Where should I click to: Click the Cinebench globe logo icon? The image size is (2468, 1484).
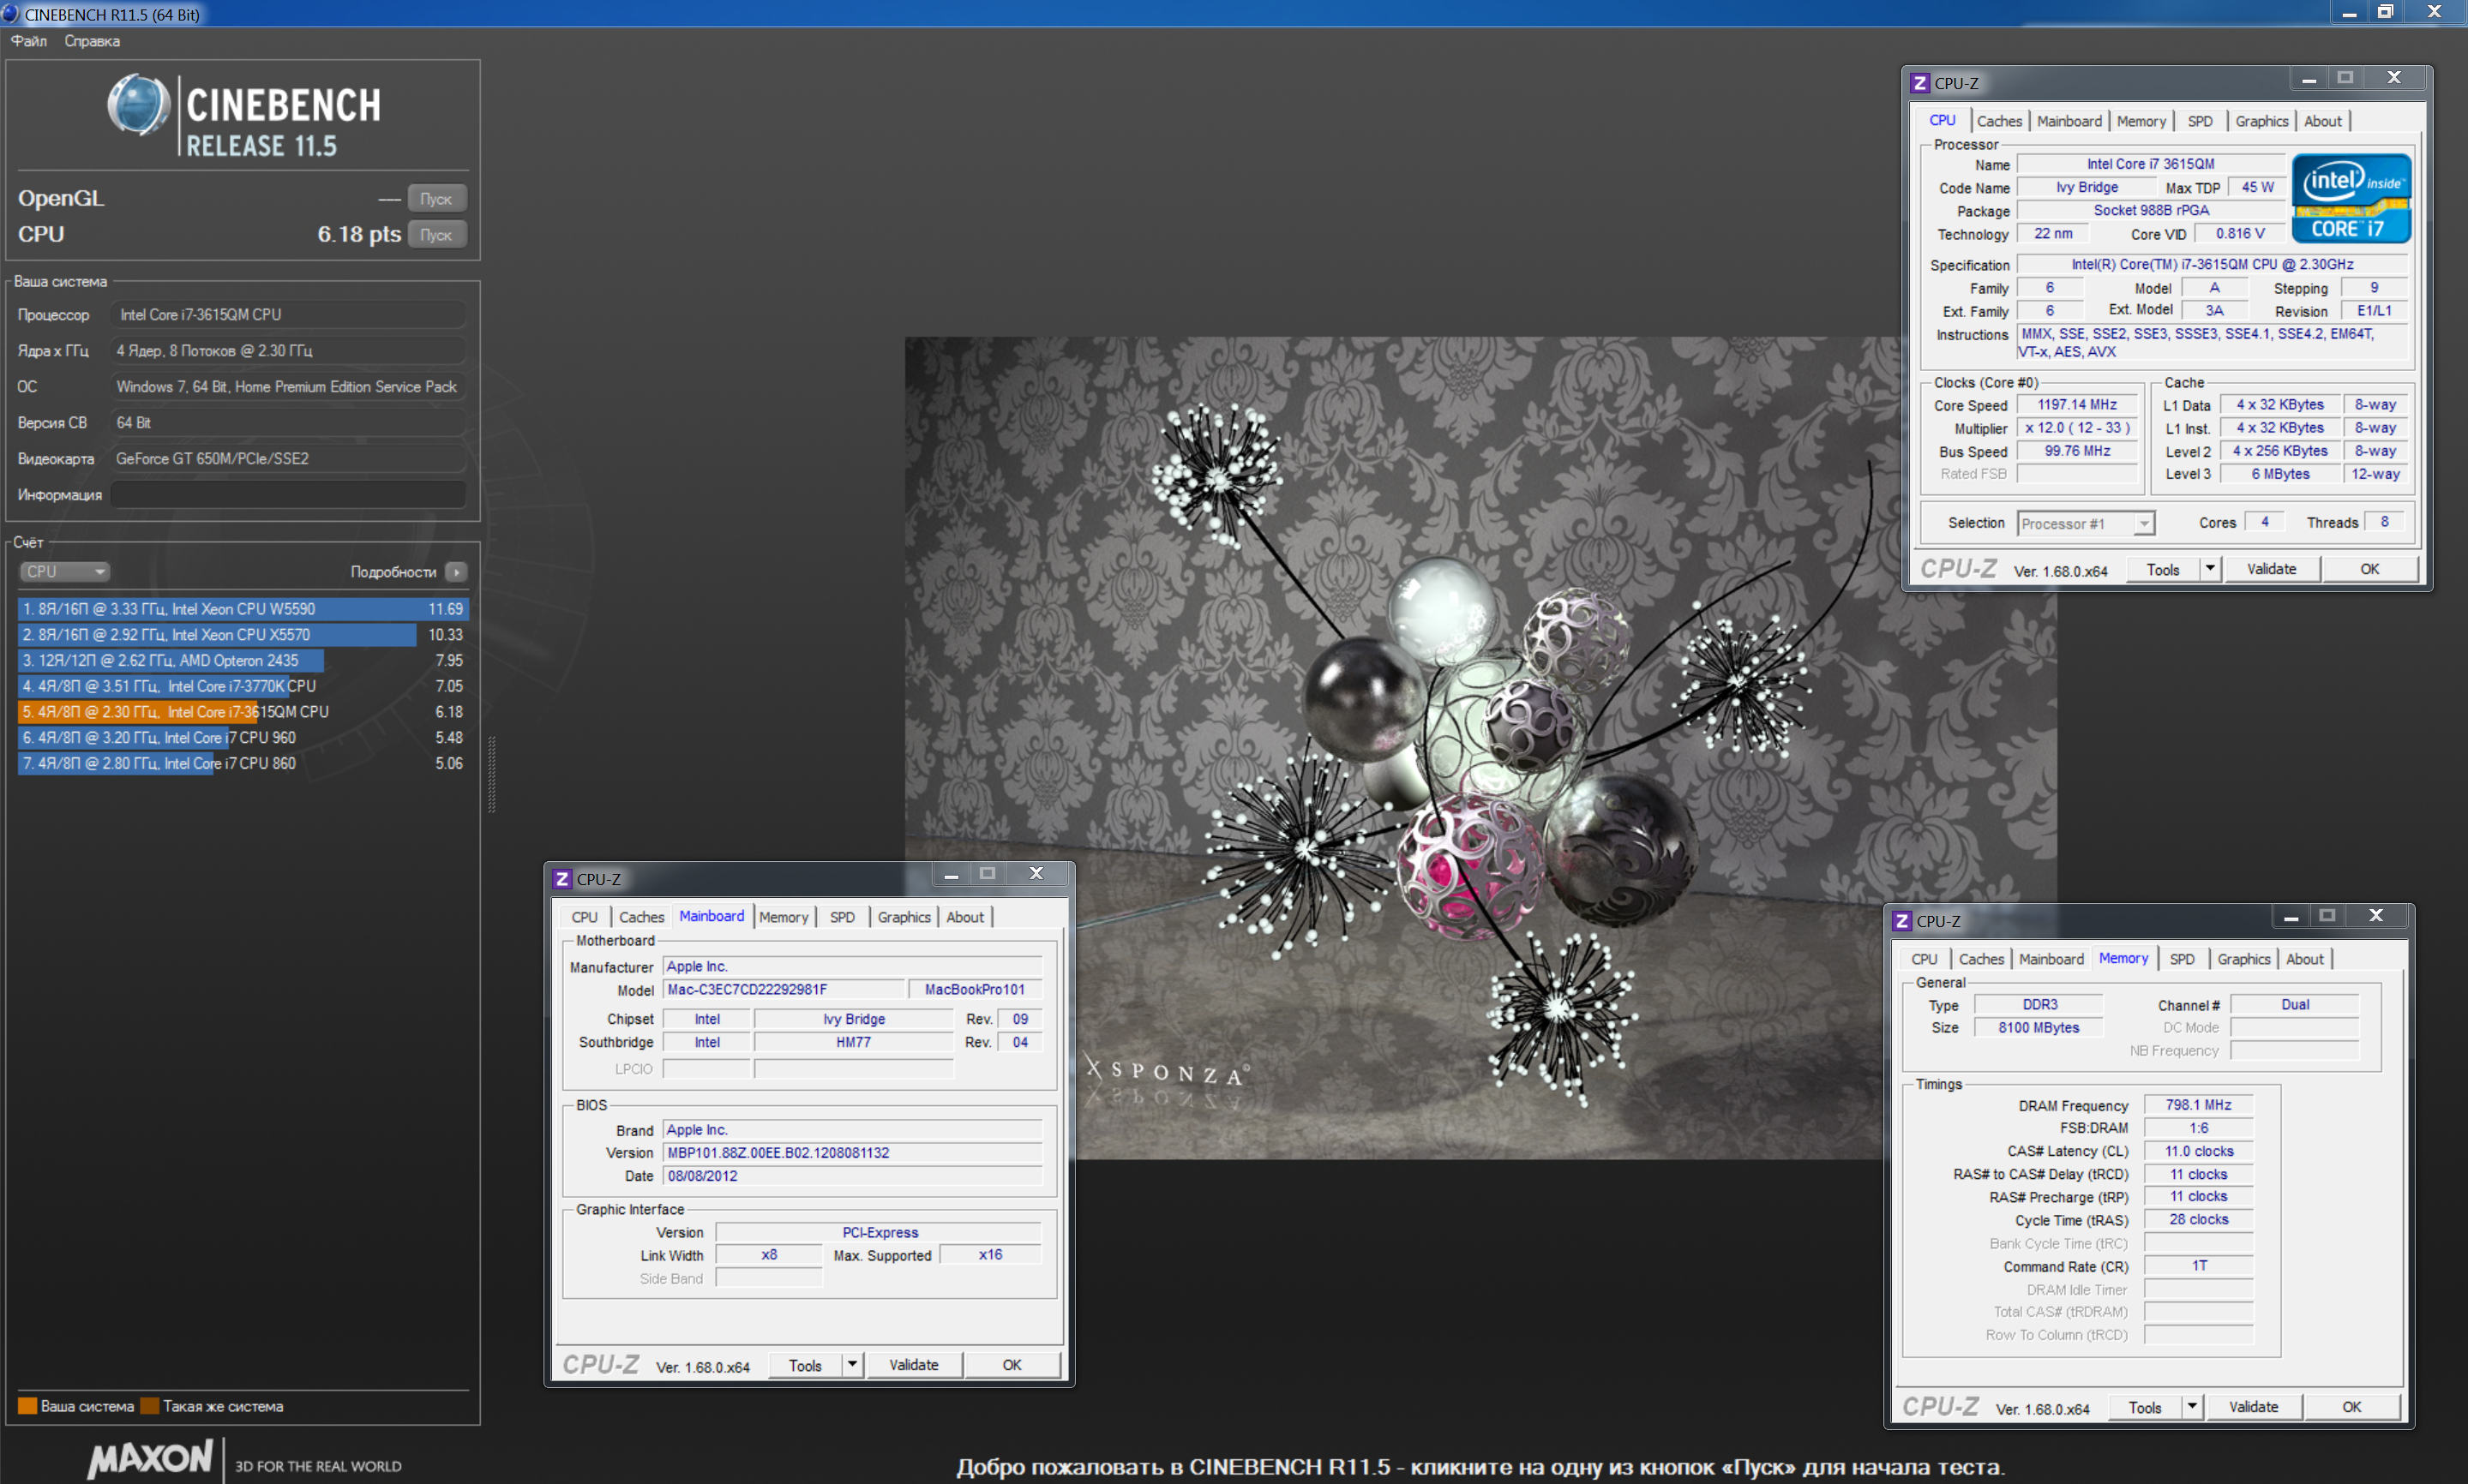click(x=139, y=105)
